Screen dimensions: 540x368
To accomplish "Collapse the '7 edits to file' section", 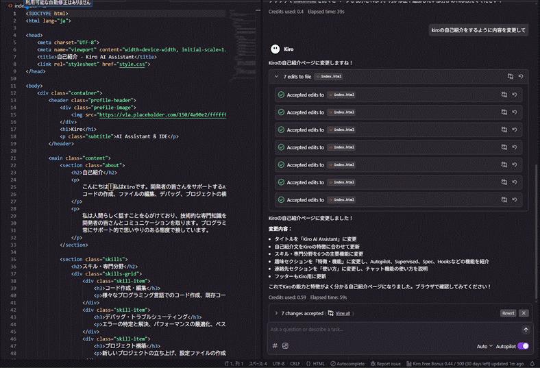I will (276, 77).
